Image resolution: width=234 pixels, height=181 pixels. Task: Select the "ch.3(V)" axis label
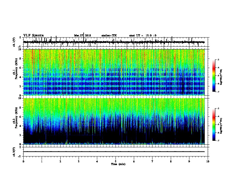click(x=14, y=152)
